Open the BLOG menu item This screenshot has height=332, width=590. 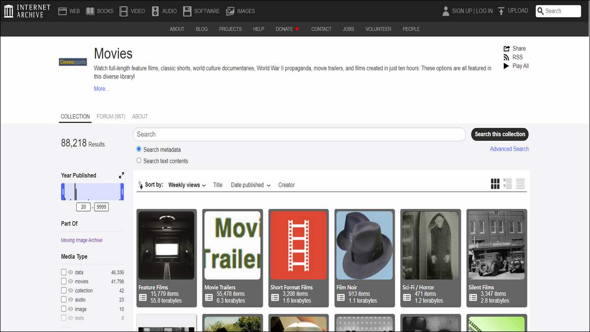[x=202, y=29]
